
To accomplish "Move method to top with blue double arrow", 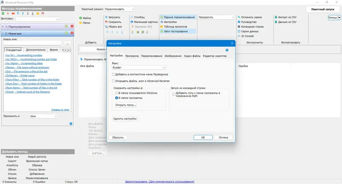I will point(18,14).
